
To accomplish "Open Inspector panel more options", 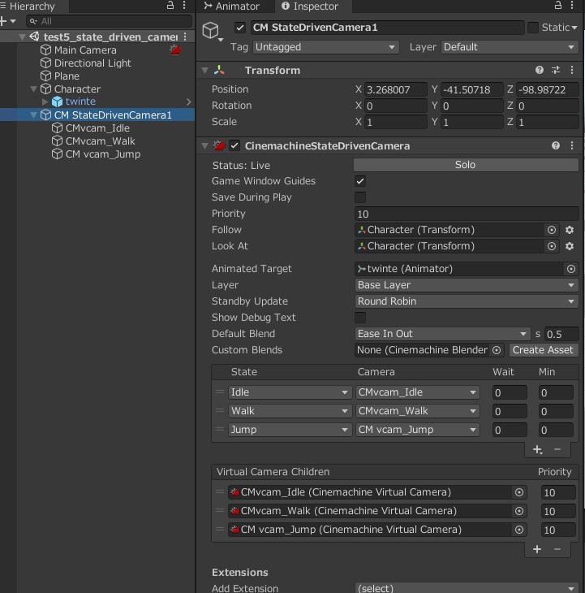I will (x=572, y=6).
